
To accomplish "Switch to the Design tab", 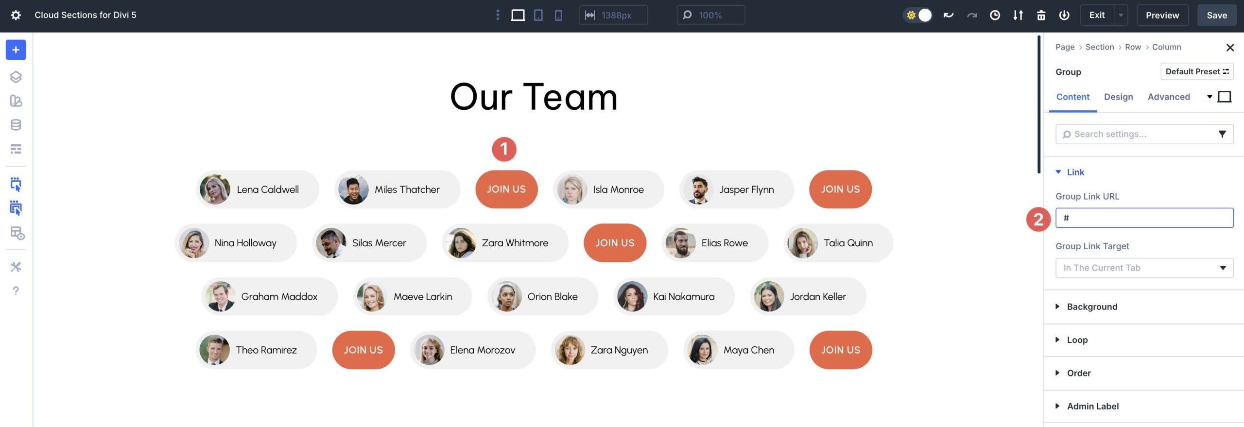I will [x=1118, y=97].
